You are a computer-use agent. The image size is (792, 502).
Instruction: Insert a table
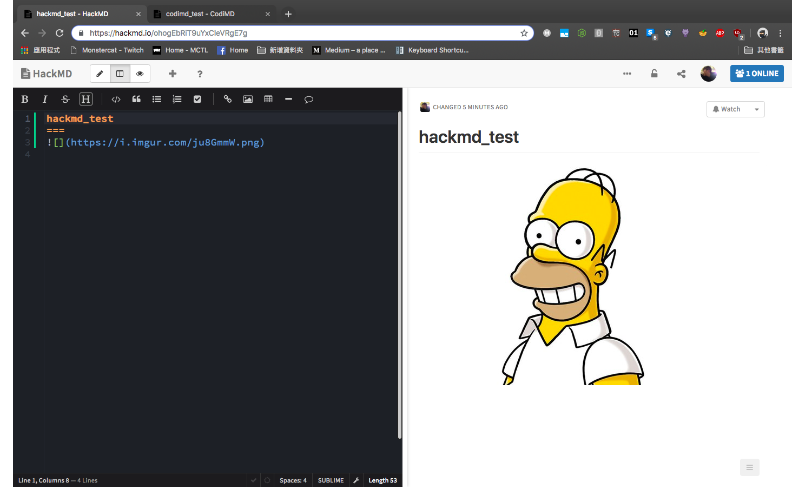pyautogui.click(x=268, y=99)
